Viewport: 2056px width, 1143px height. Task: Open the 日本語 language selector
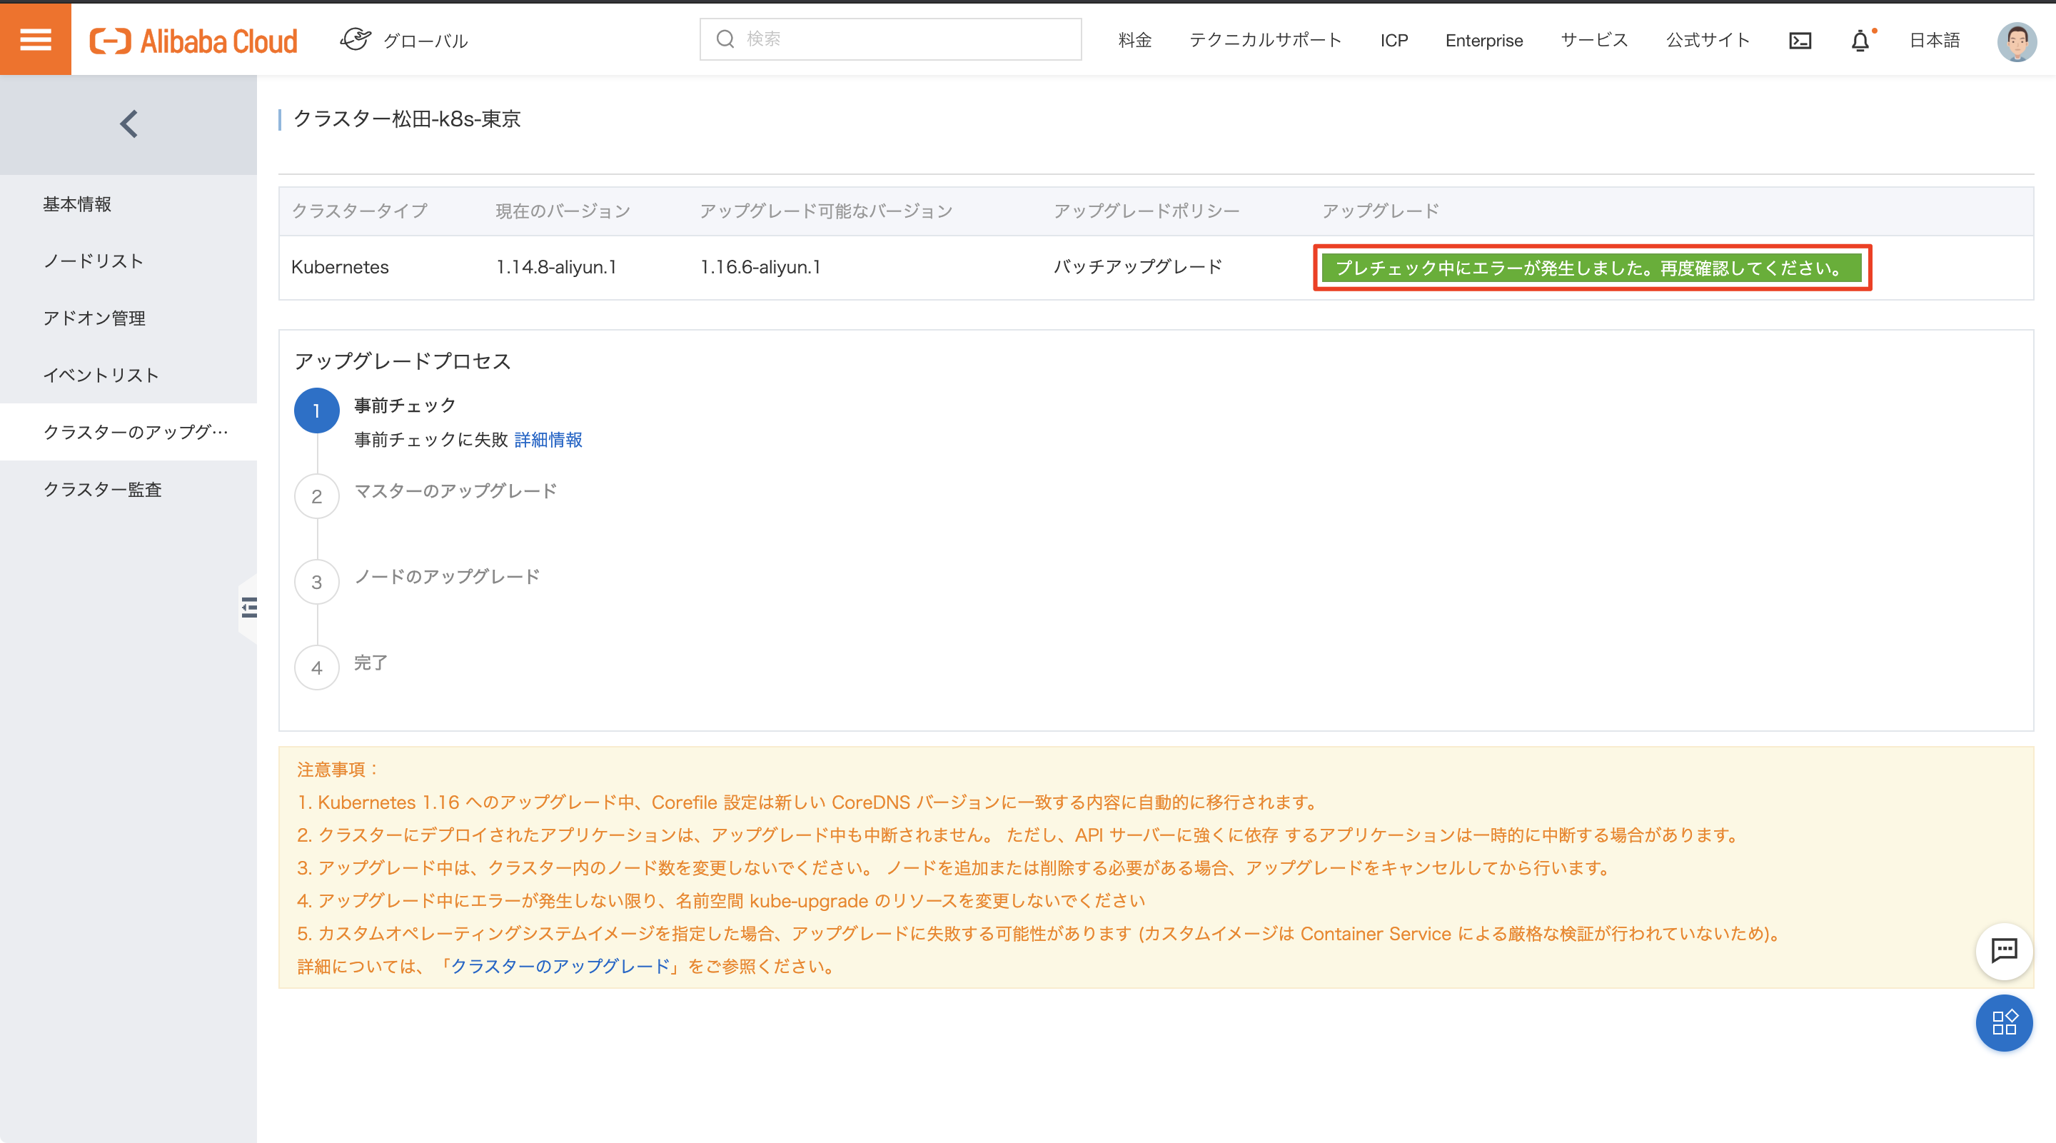[x=1934, y=40]
